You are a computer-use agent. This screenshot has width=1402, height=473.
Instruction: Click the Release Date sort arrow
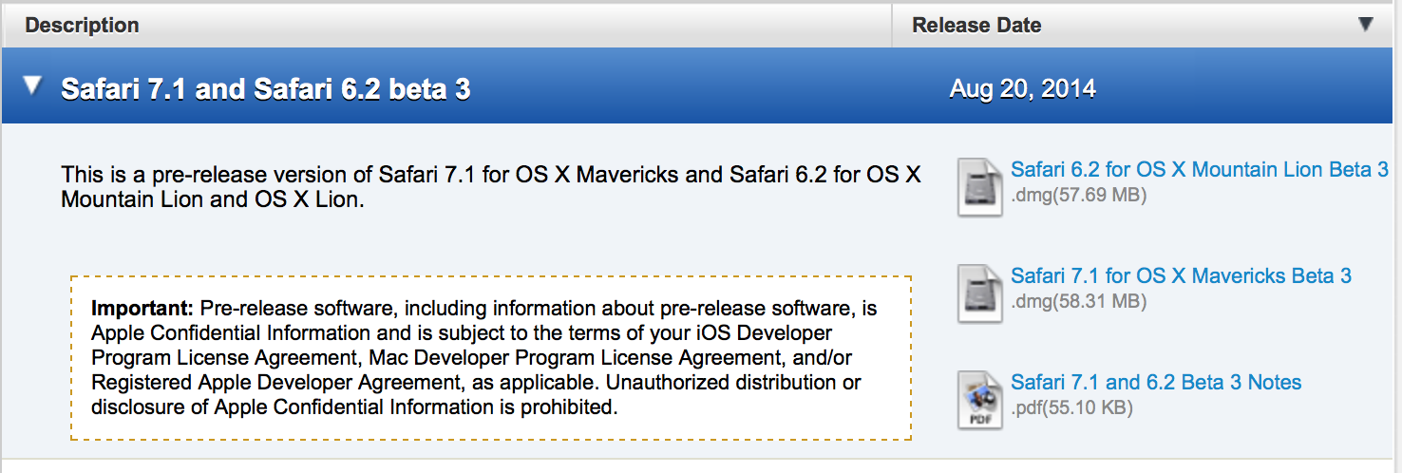coord(1366,25)
